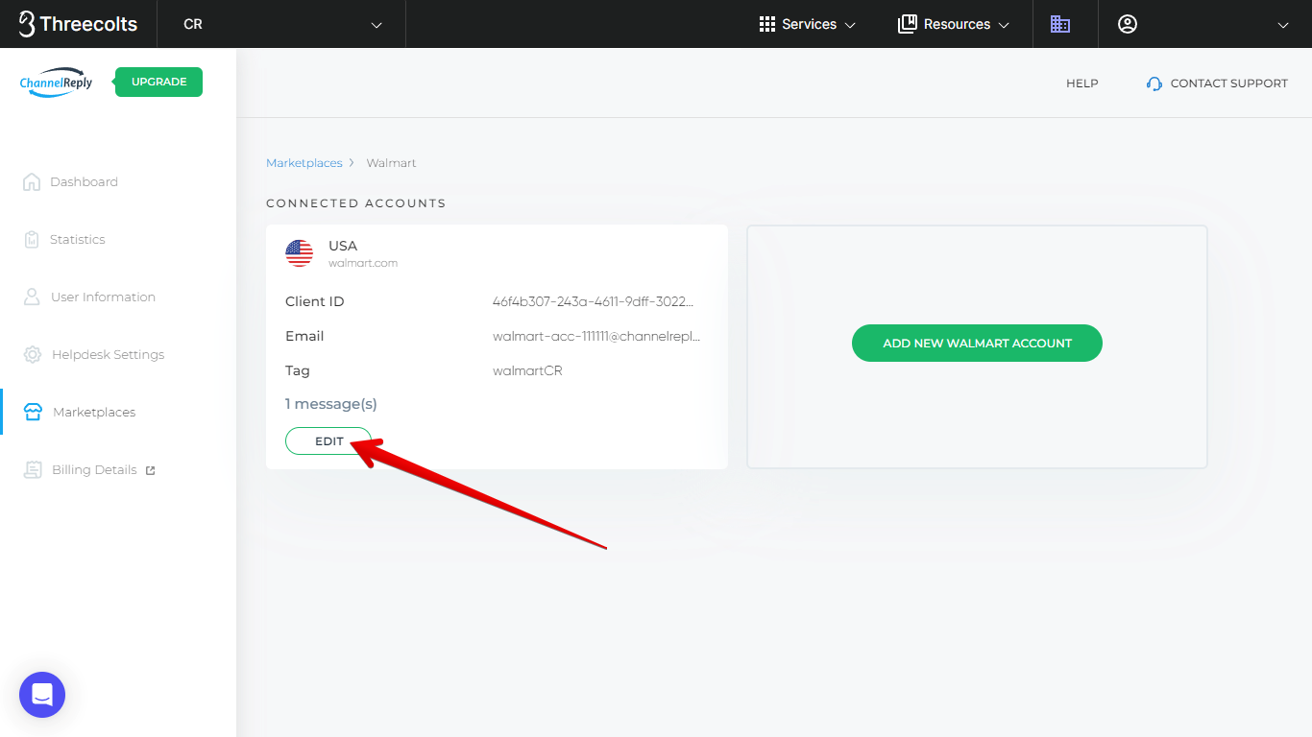Expand the Resources menu
Screen dimensions: 1312x737
954,24
